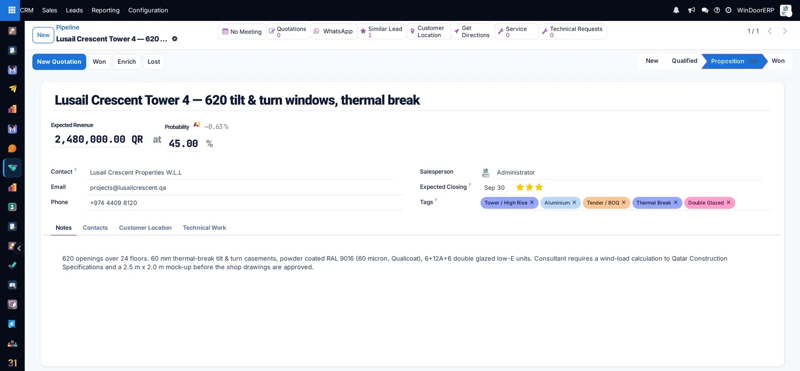Screen dimensions: 800x371
Task: Remove the Thermal Break tag
Action: [675, 202]
